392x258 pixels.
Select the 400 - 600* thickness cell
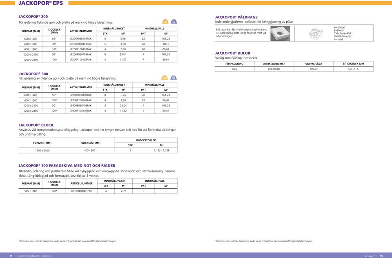click(x=90, y=151)
